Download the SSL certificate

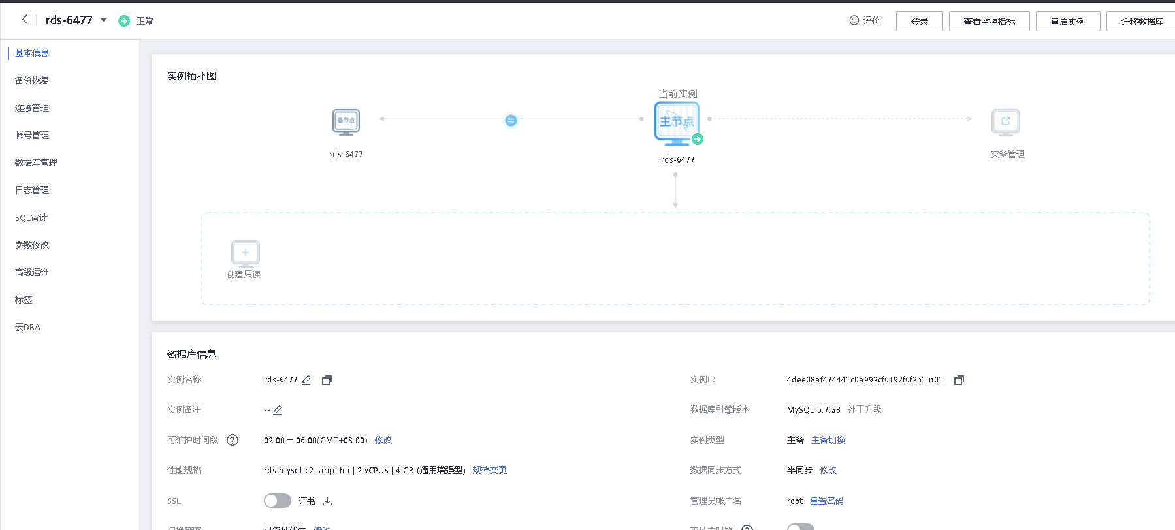coord(328,501)
